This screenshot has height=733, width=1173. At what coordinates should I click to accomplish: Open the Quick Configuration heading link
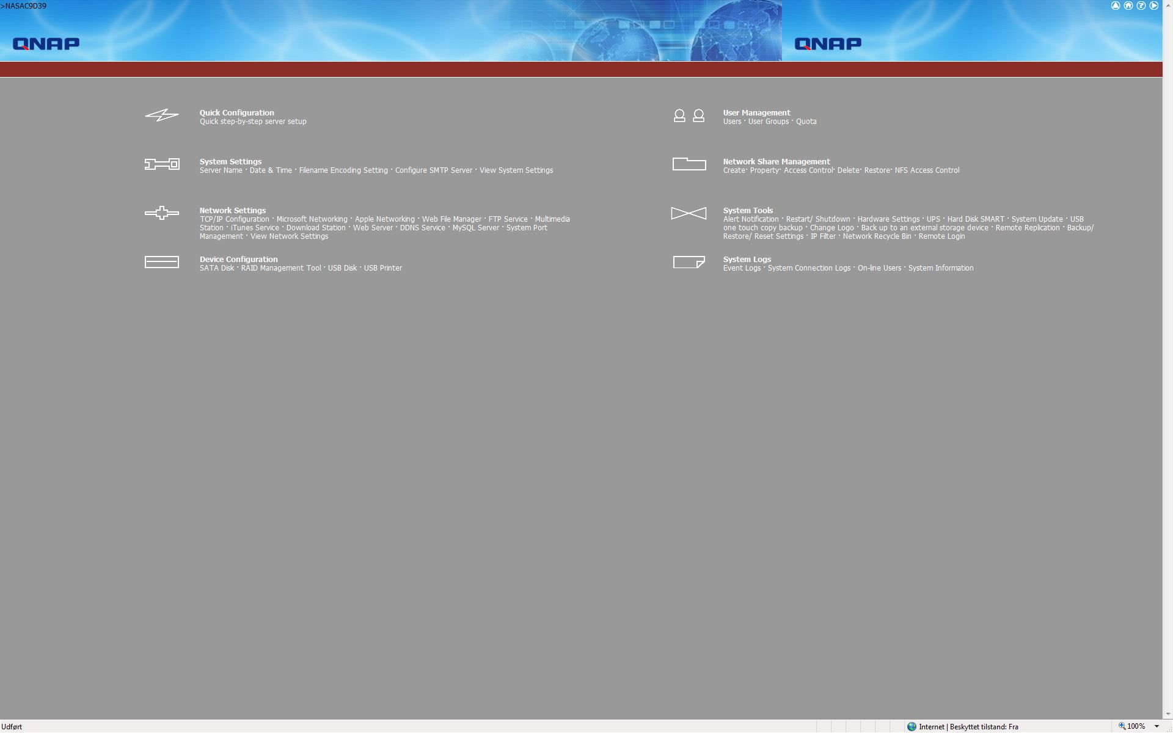point(236,113)
